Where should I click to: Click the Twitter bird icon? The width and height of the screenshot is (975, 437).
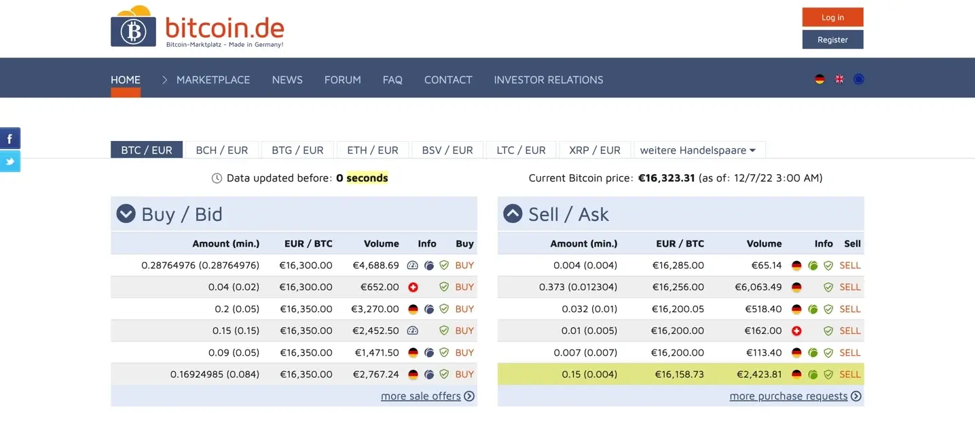tap(10, 162)
